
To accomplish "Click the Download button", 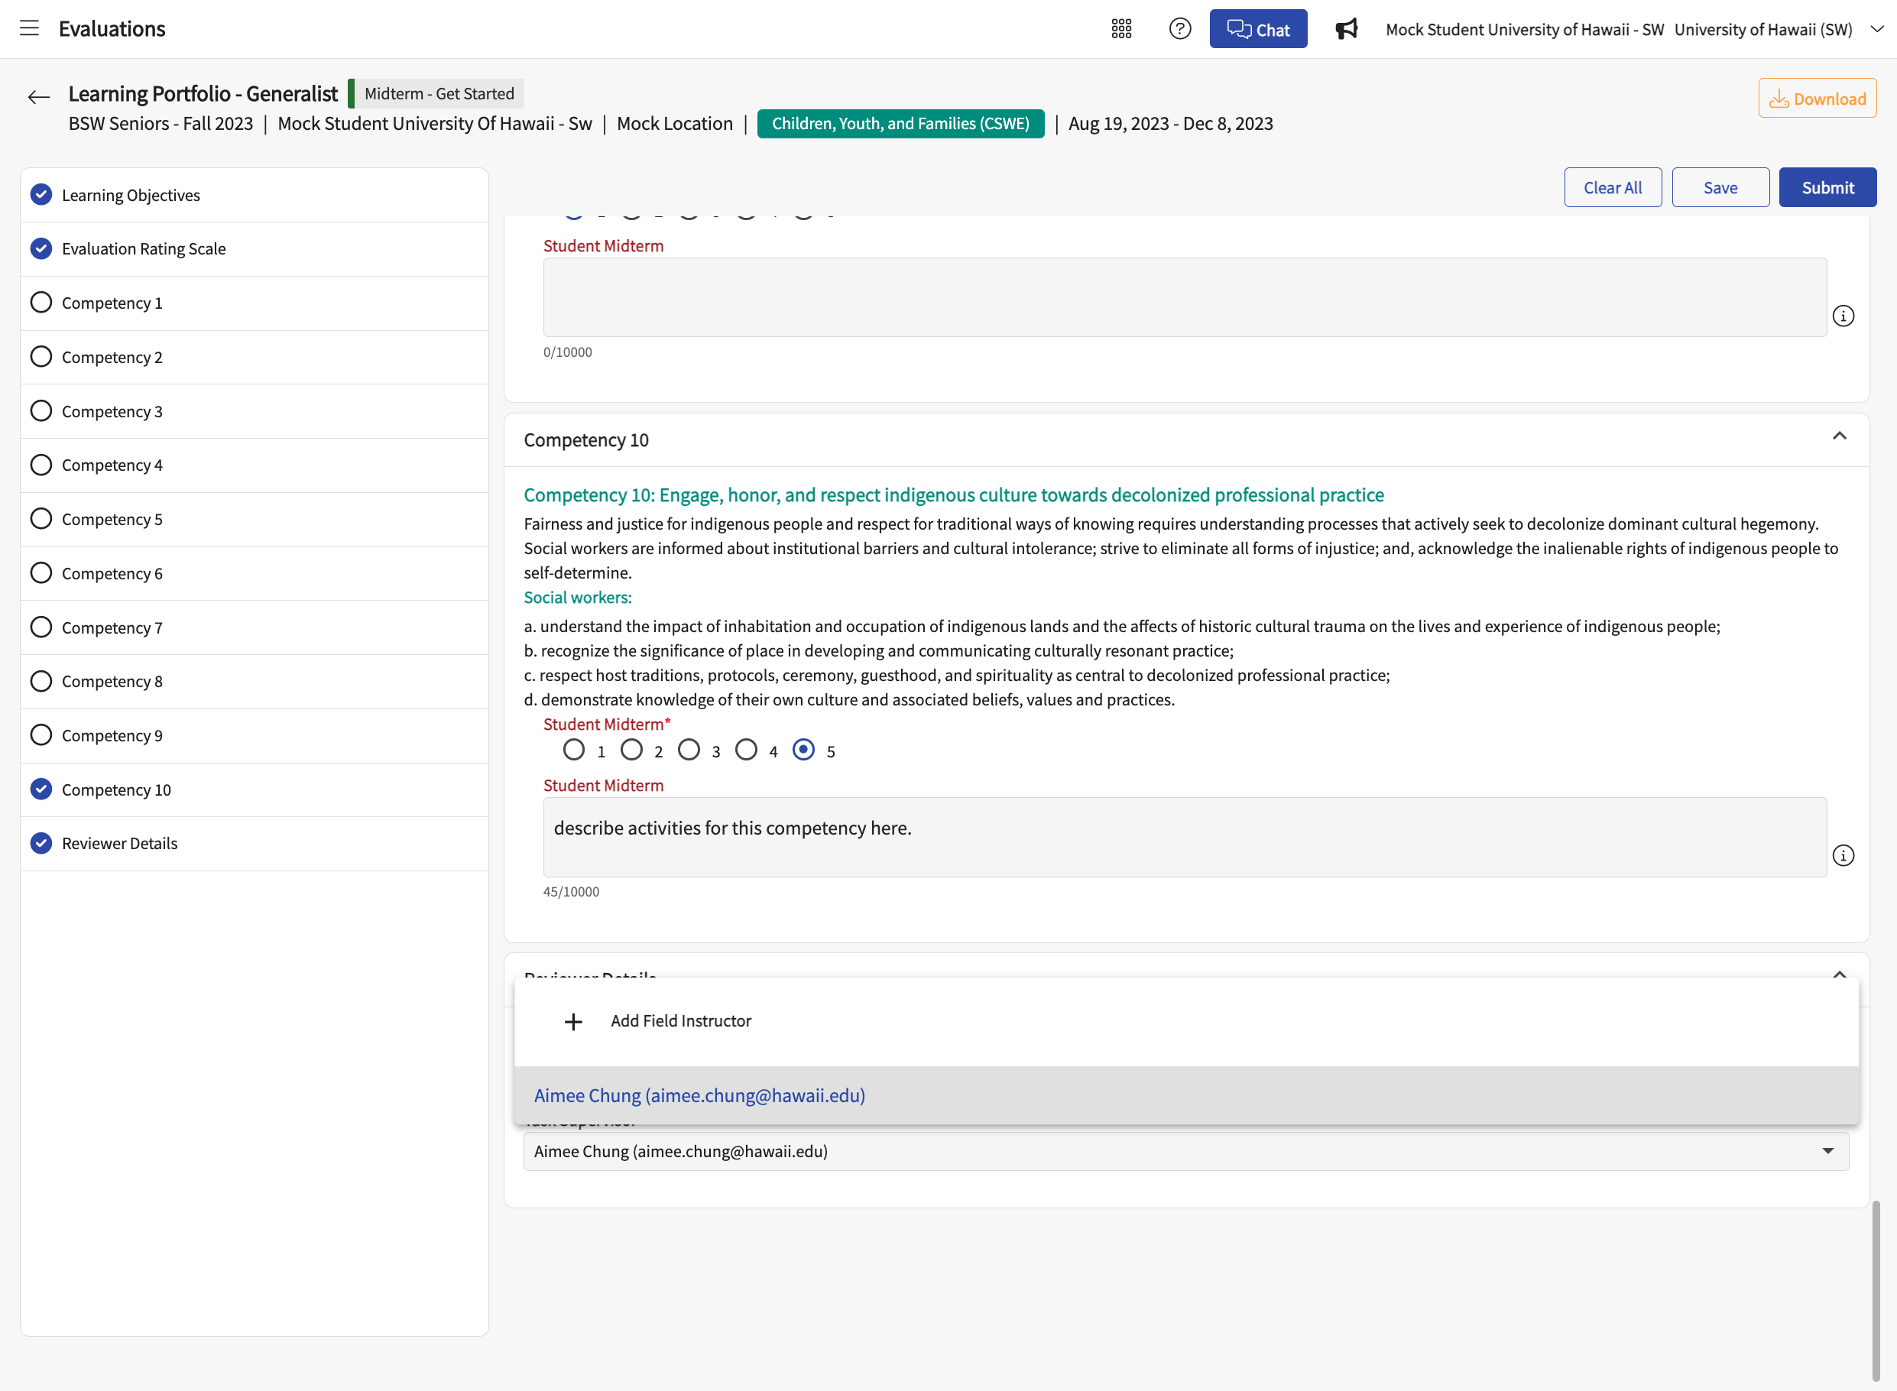I will [1817, 98].
